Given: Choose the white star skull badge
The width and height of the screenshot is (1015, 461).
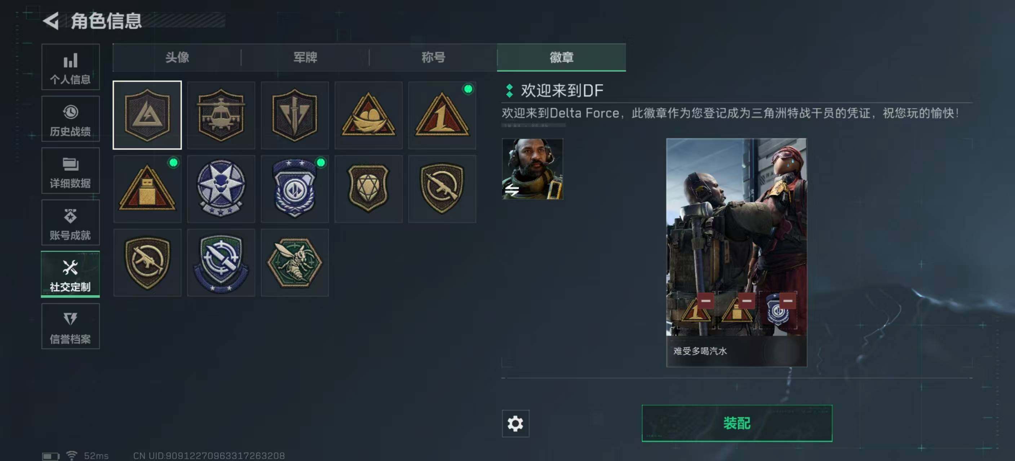Looking at the screenshot, I should click(x=221, y=189).
